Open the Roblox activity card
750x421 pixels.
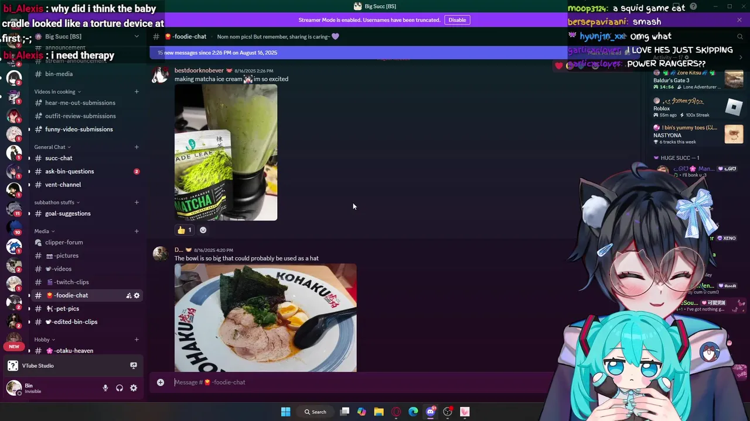[697, 108]
